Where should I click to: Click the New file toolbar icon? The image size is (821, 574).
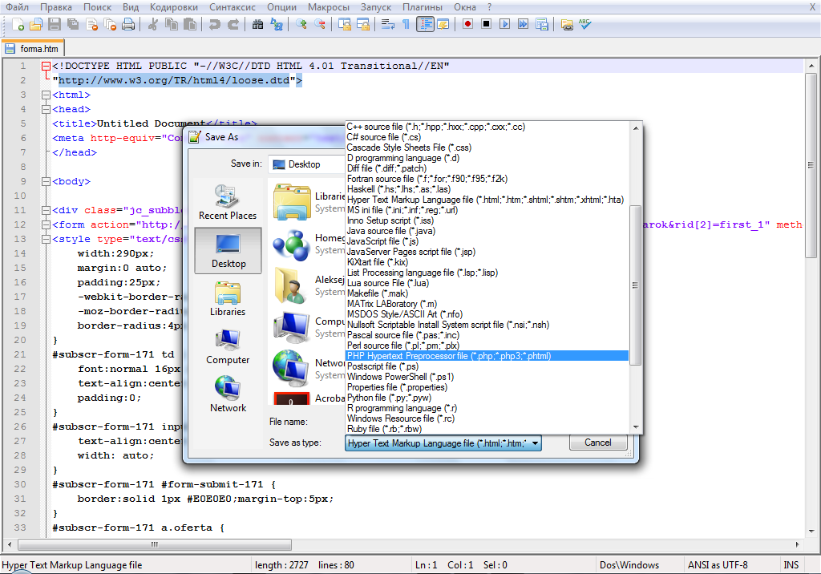(x=18, y=24)
